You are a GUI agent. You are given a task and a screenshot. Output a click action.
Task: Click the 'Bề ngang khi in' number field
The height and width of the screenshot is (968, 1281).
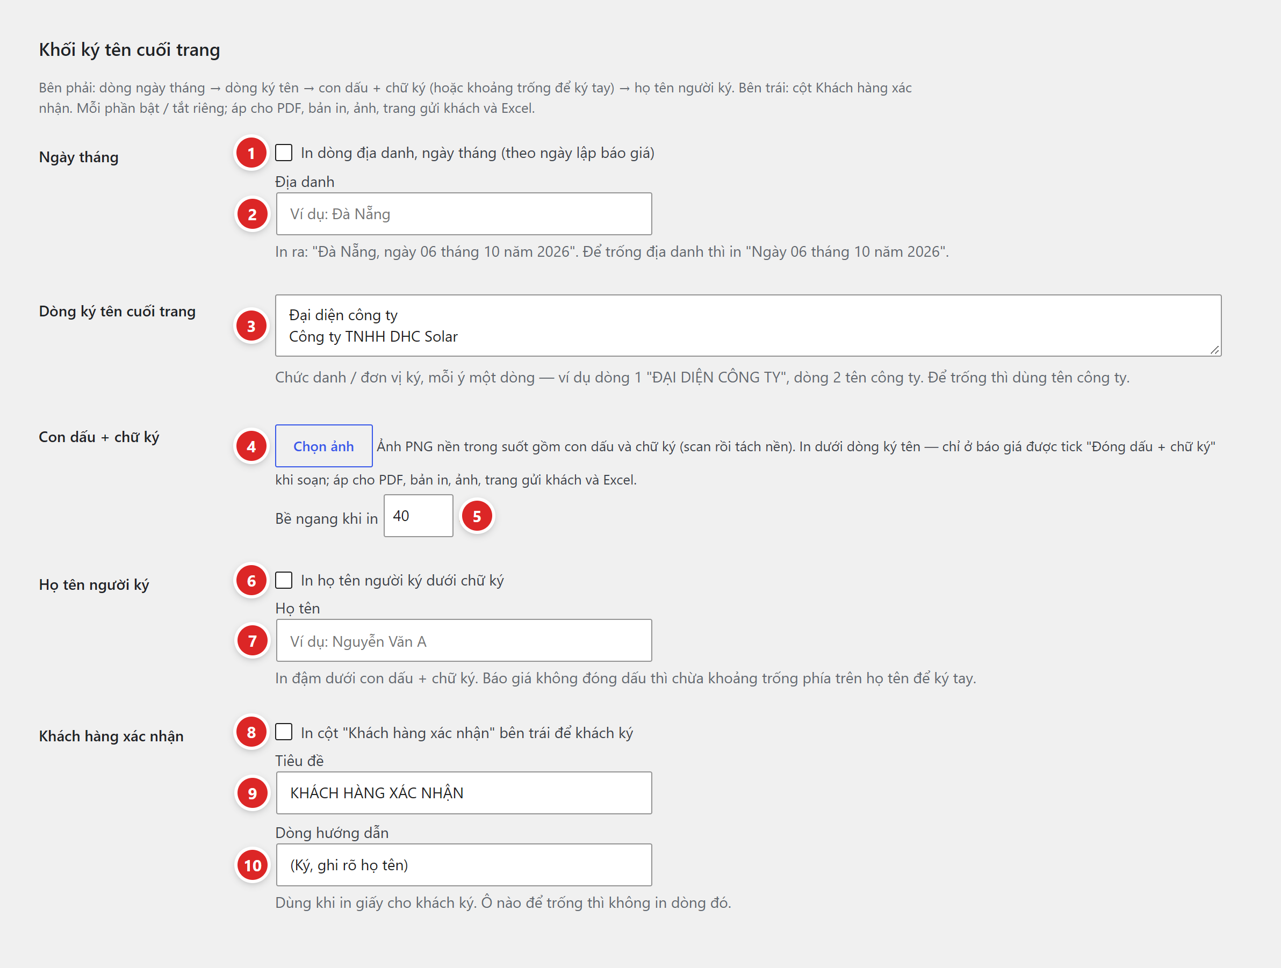tap(418, 515)
